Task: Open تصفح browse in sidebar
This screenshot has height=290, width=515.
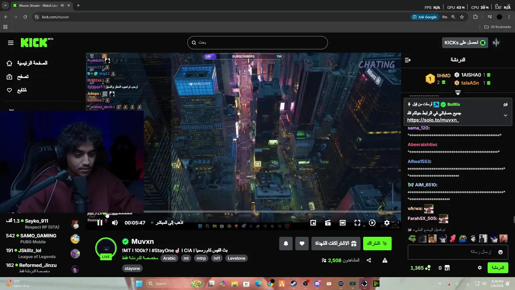Action: coord(18,77)
